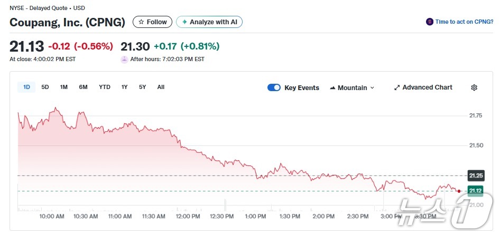The height and width of the screenshot is (236, 500).
Task: Click the 21.25 previous close price label
Action: pyautogui.click(x=476, y=175)
